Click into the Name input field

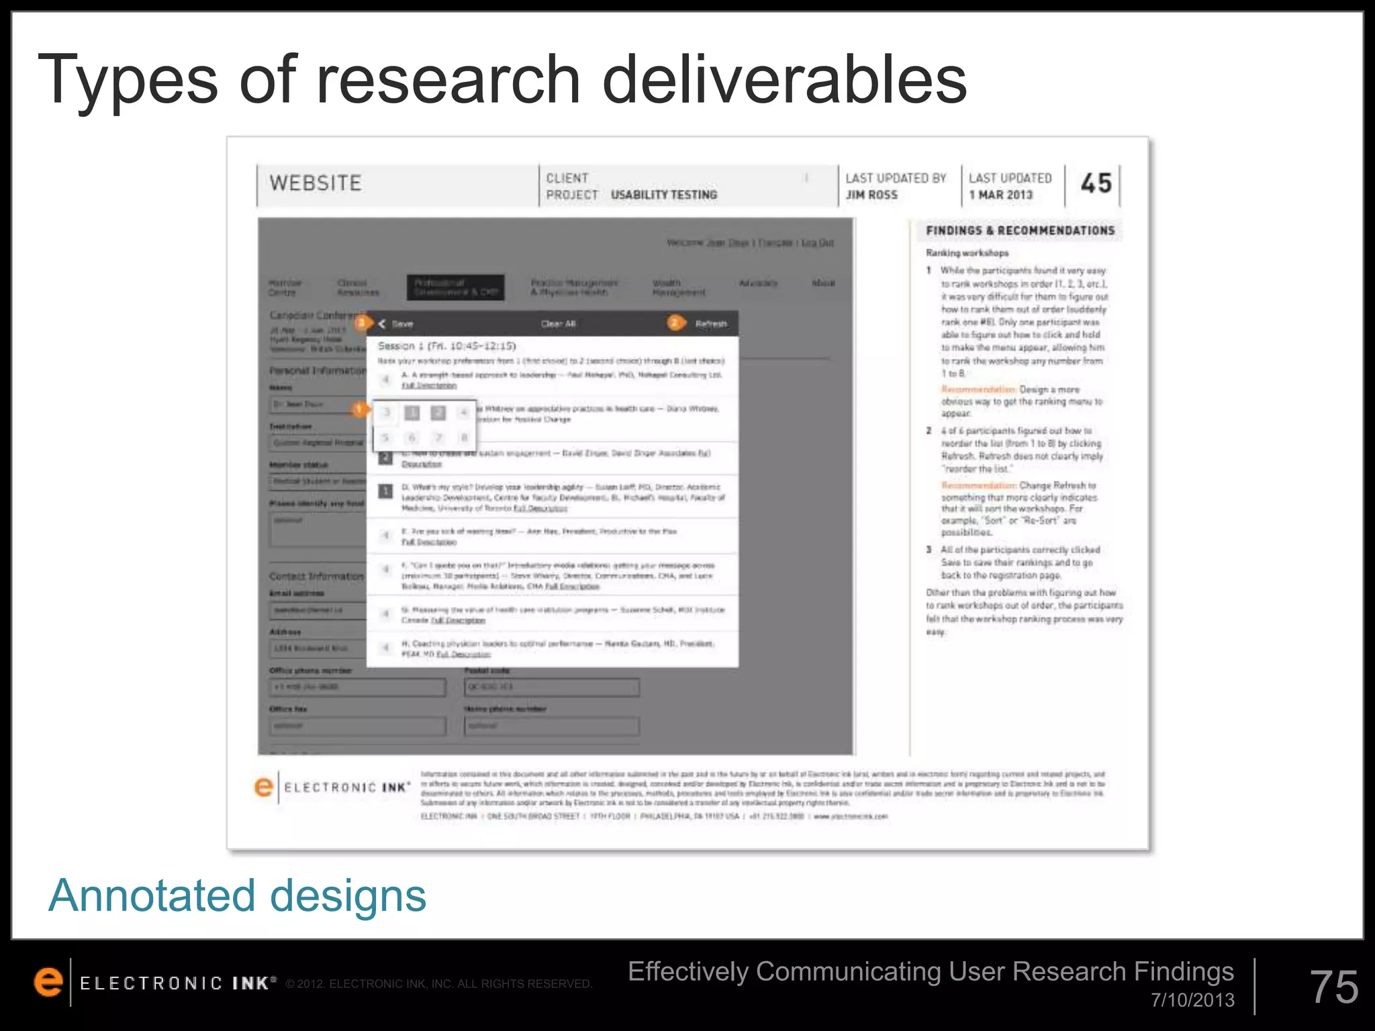click(x=318, y=405)
